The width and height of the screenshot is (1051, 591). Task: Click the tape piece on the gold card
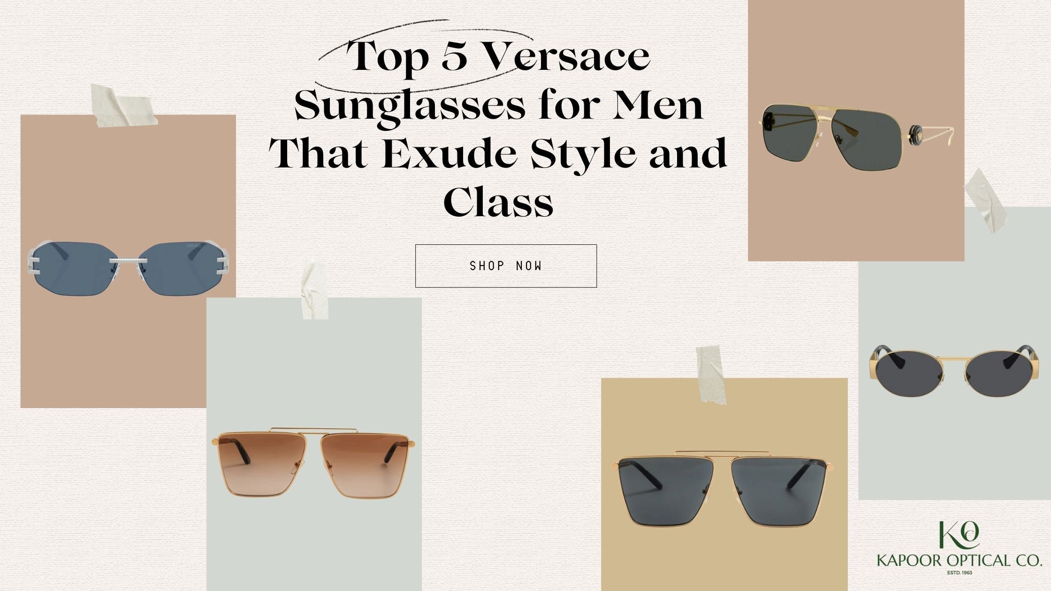pyautogui.click(x=711, y=375)
